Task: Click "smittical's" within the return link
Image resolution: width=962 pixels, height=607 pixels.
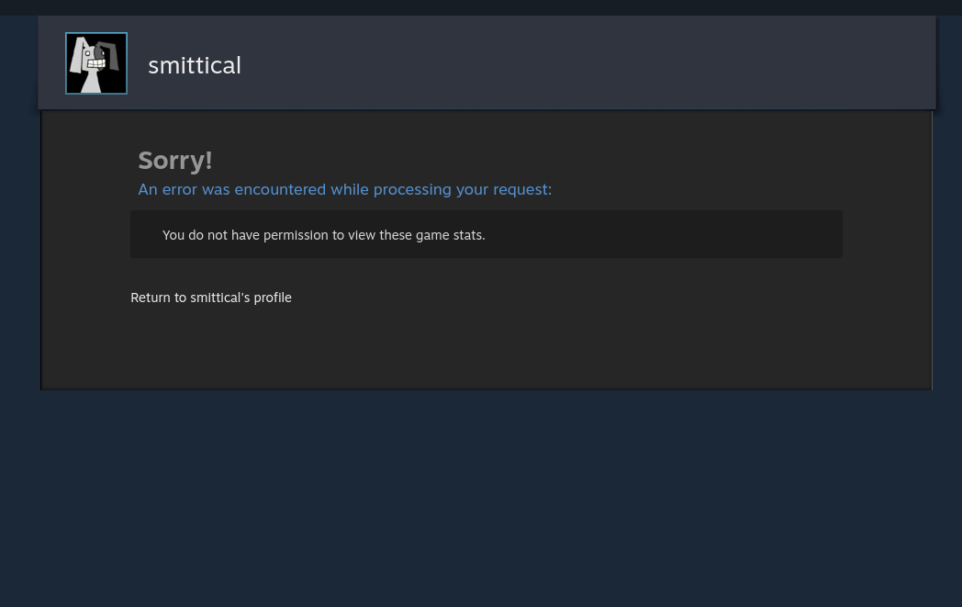Action: (x=220, y=298)
